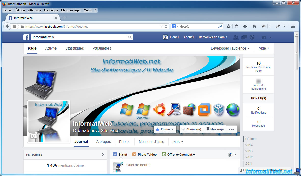301x176 pixels.
Task: Expand Développer l'audience dropdown
Action: click(230, 48)
